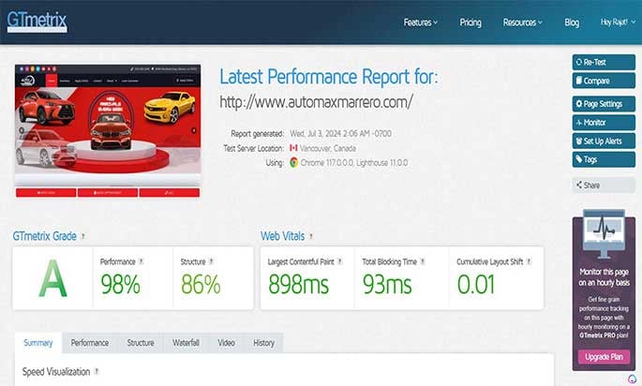The height and width of the screenshot is (386, 642).
Task: Open the Waterfall tab
Action: click(x=186, y=343)
